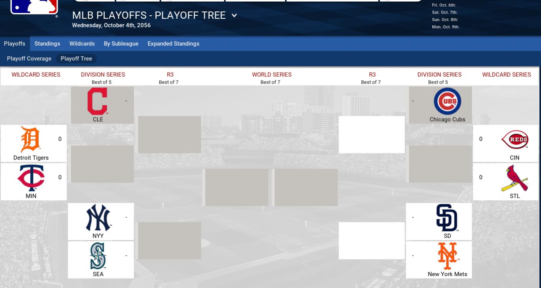The height and width of the screenshot is (288, 541).
Task: Select the Playoff Coverage sub-tab
Action: tap(29, 59)
